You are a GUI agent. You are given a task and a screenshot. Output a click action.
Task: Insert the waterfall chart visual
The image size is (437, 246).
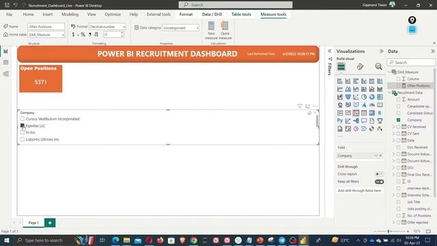click(340, 97)
